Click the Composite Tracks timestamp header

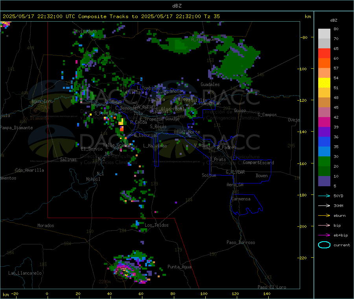click(x=111, y=17)
